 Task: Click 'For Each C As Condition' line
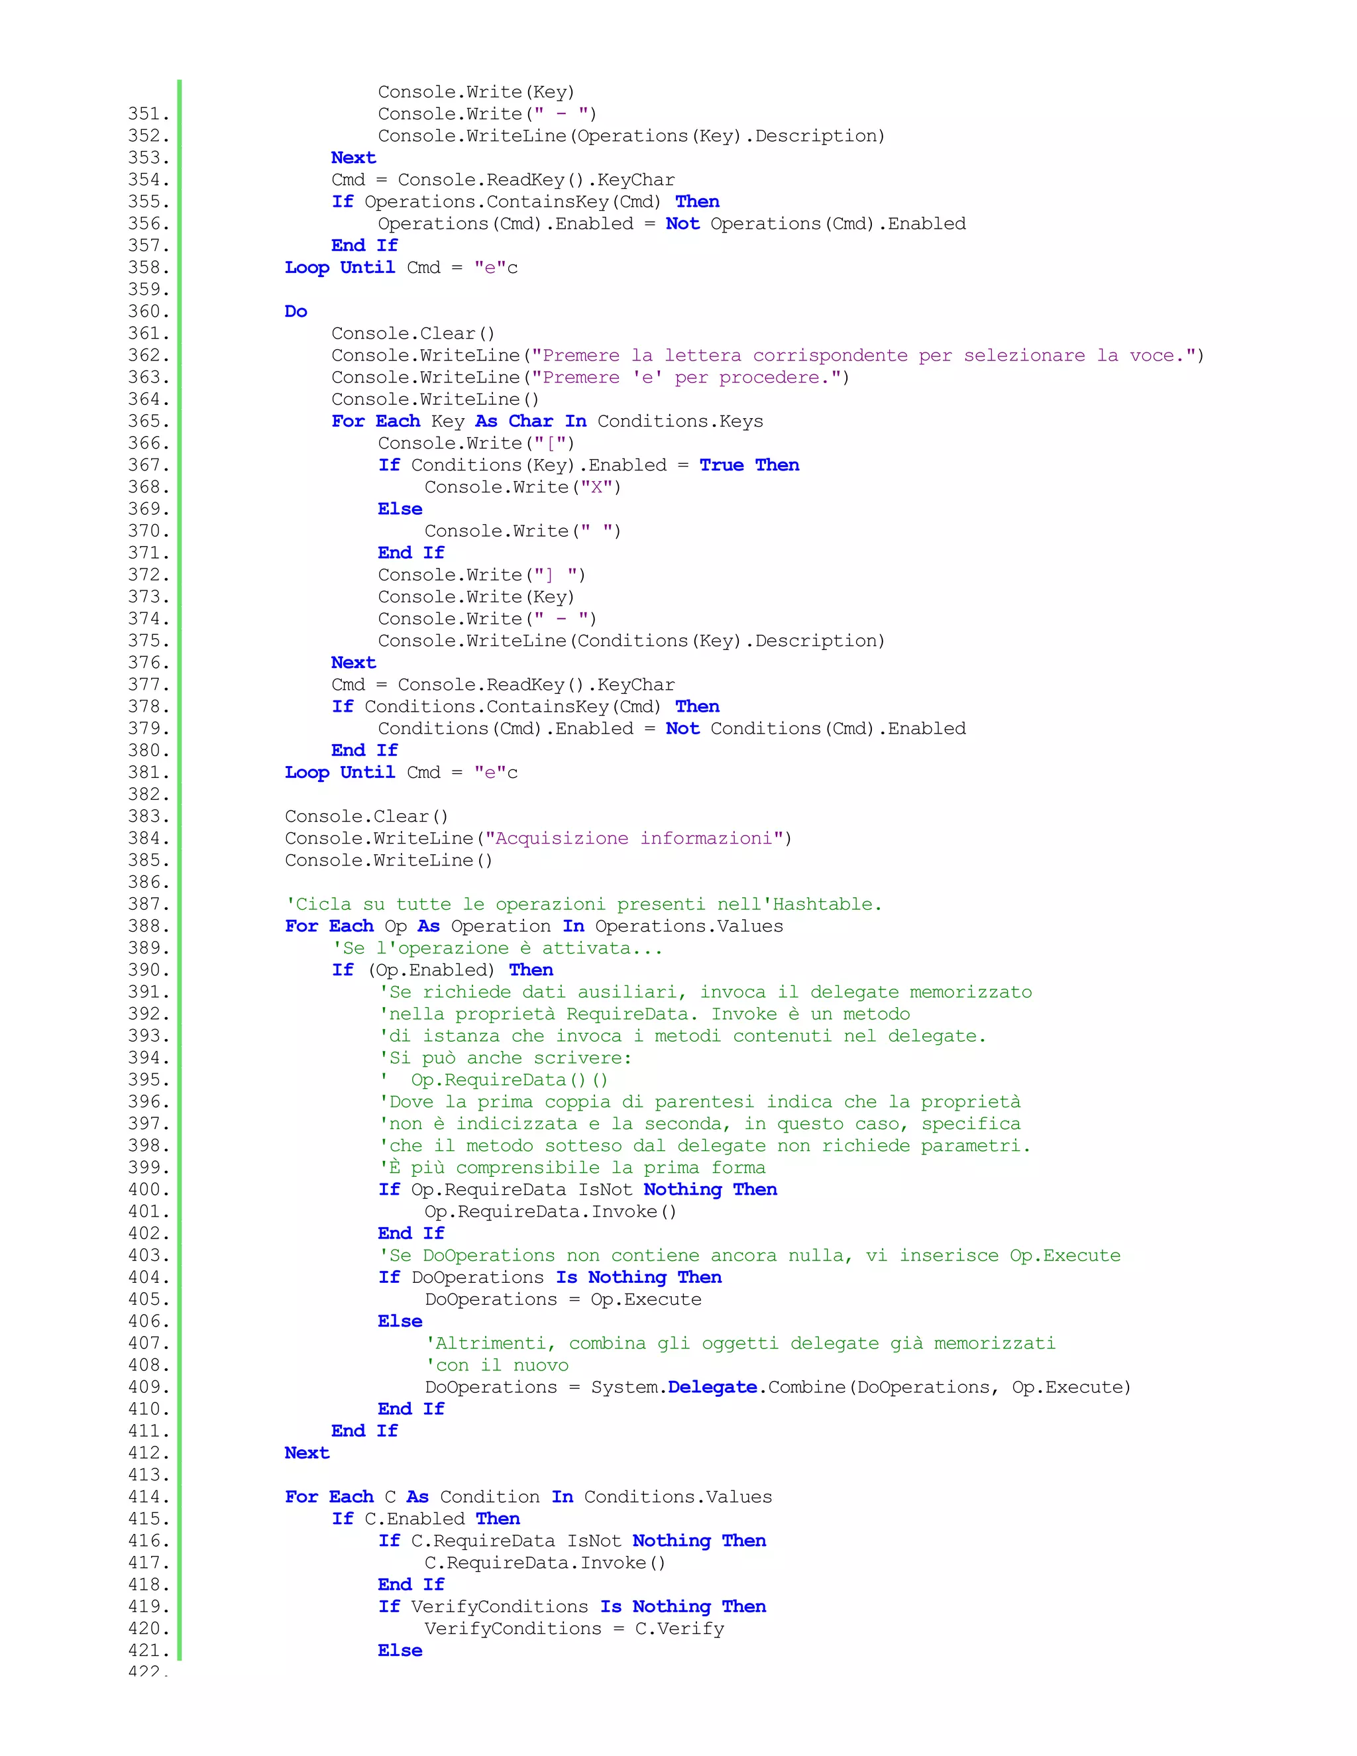[x=528, y=1496]
